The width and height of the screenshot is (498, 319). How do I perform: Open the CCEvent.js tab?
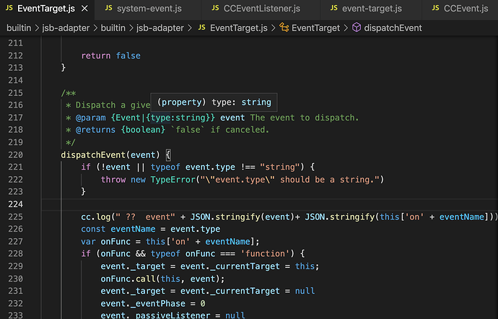pos(463,9)
